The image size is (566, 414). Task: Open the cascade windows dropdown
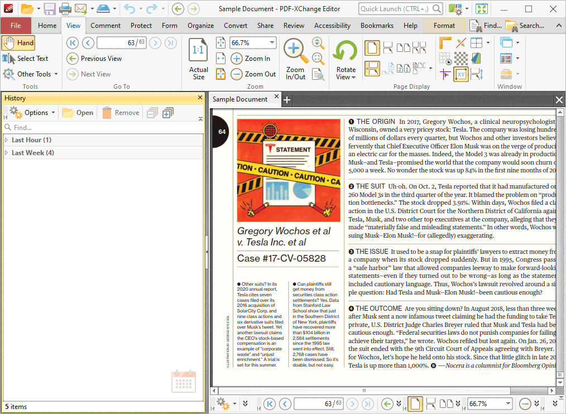click(517, 42)
